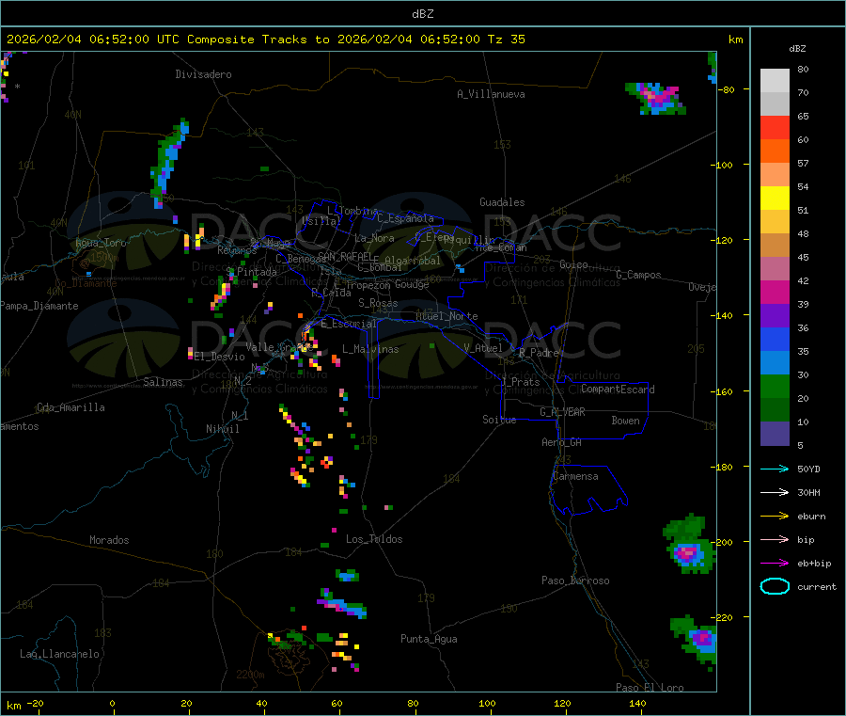846x716 pixels.
Task: Click the Punta_Agua place label
Action: 429,640
